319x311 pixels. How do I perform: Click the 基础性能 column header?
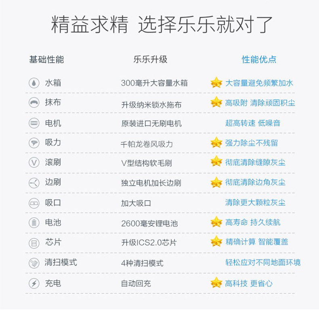coord(46,60)
